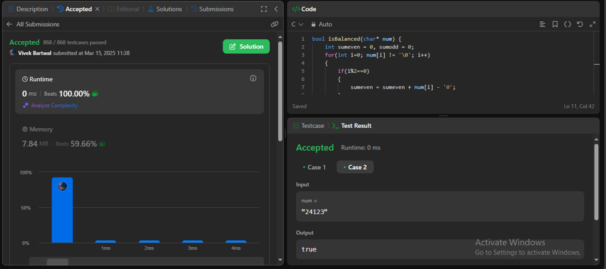This screenshot has width=606, height=269.
Task: Open the C language dropdown
Action: 297,24
